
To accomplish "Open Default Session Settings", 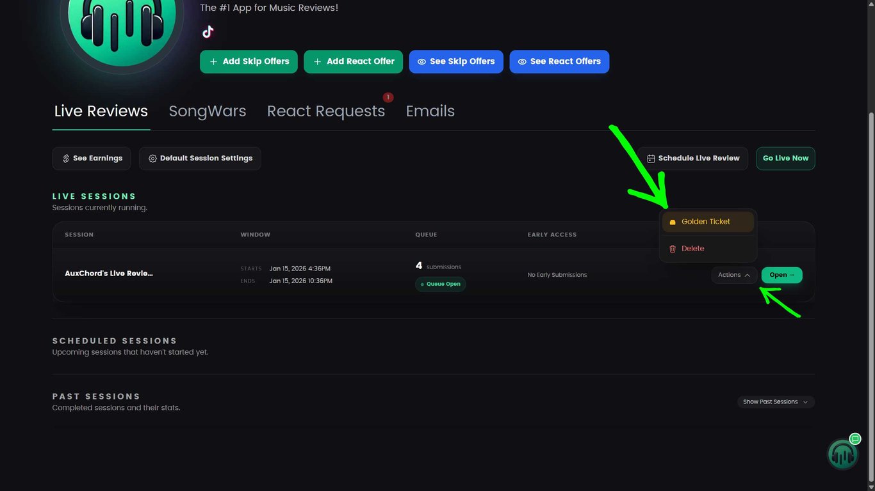I will click(200, 159).
